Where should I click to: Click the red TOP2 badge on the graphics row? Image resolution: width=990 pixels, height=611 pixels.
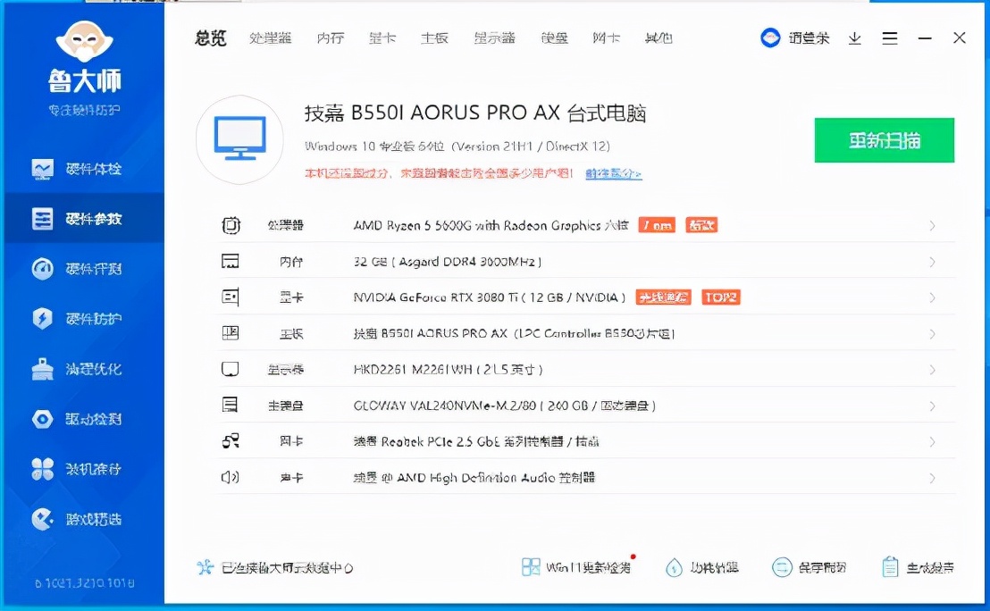[719, 297]
